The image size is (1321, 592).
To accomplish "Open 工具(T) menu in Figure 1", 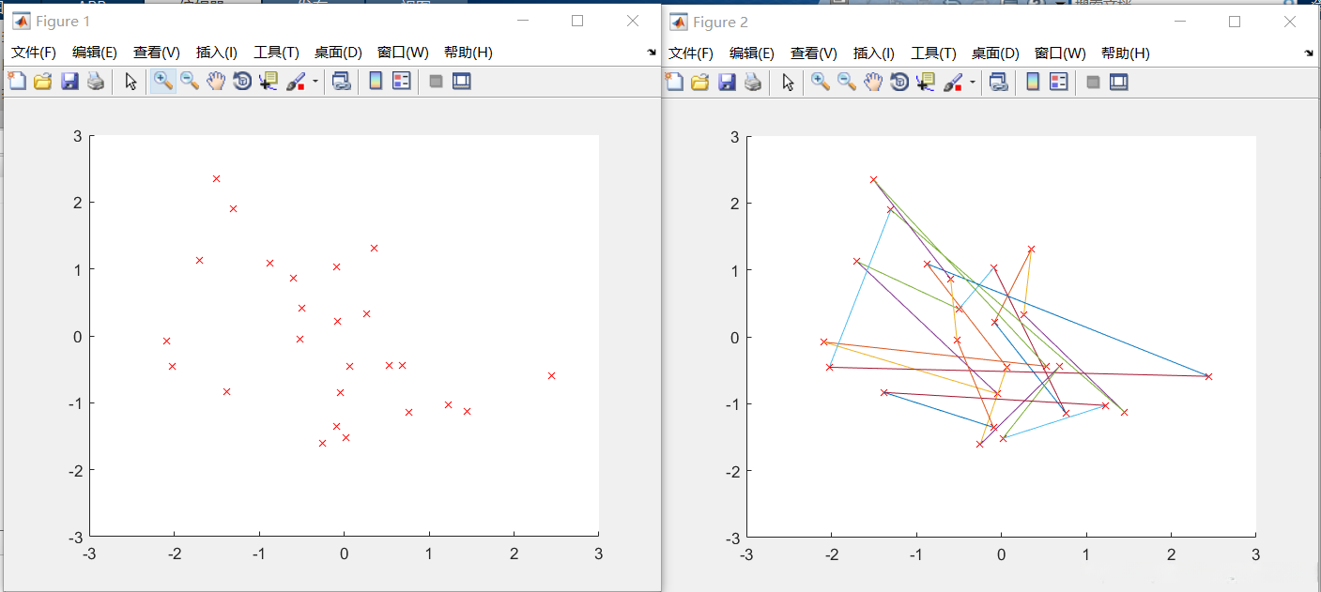I will 276,53.
